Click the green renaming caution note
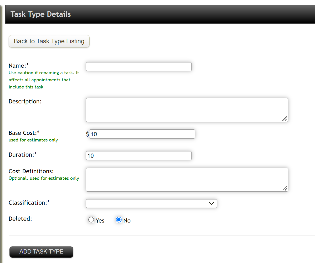The image size is (315, 263). tap(44, 80)
